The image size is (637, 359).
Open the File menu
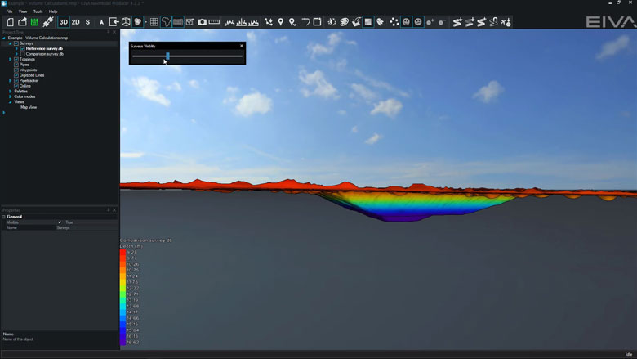tap(10, 11)
